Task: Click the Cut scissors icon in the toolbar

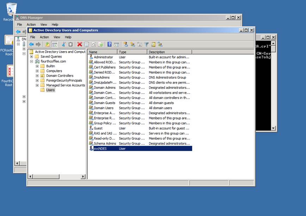Action: 64,44
